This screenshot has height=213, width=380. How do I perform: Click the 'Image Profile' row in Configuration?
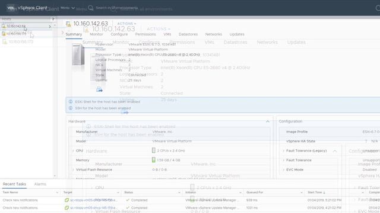[330, 132]
